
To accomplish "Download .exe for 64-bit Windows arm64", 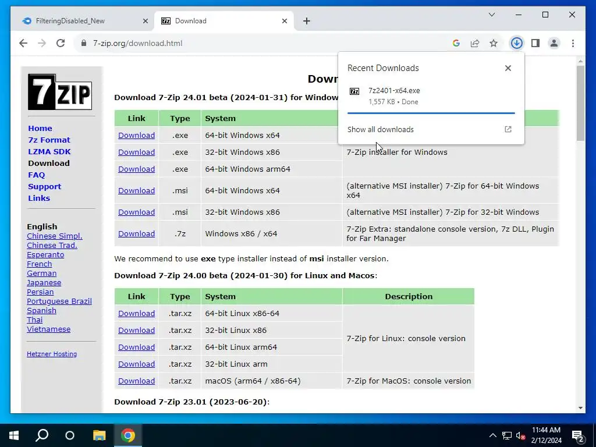I will [136, 169].
